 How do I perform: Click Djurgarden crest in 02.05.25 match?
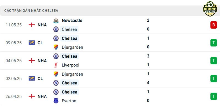point(56,74)
